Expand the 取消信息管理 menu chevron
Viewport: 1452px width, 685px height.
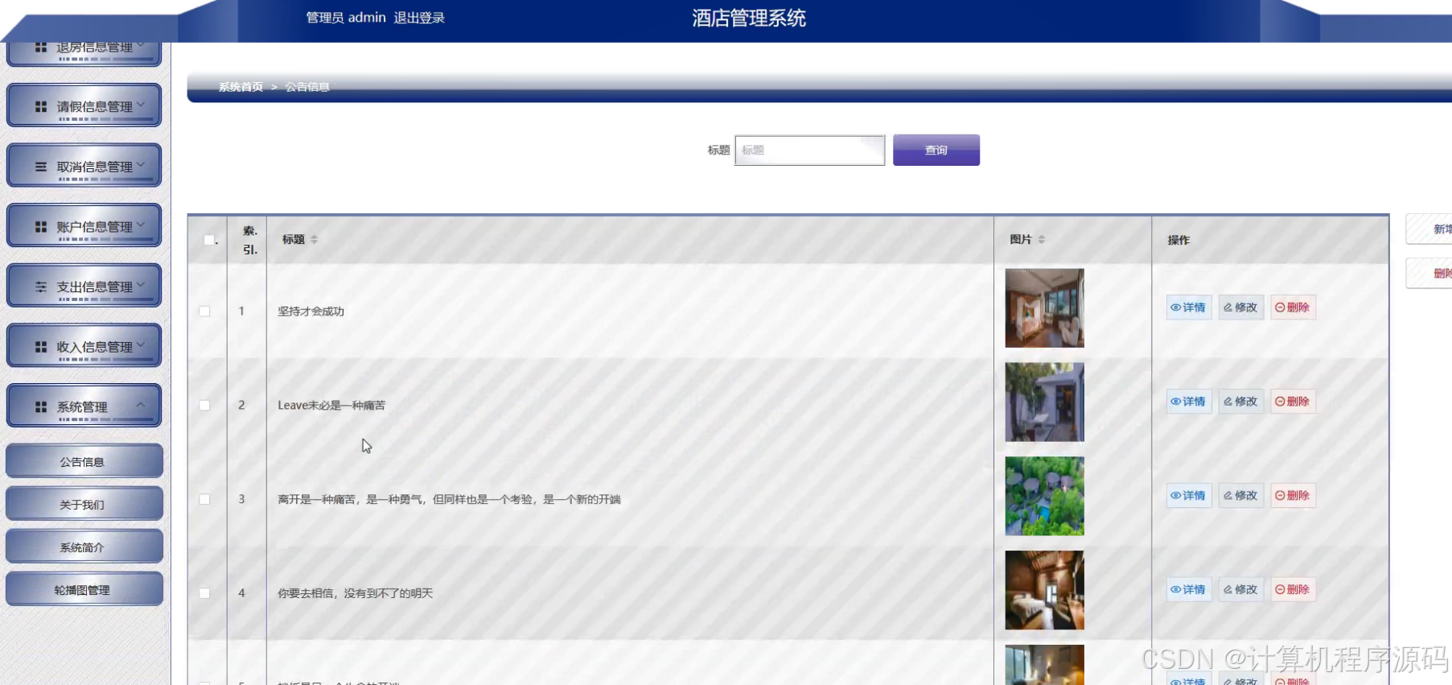pyautogui.click(x=141, y=165)
